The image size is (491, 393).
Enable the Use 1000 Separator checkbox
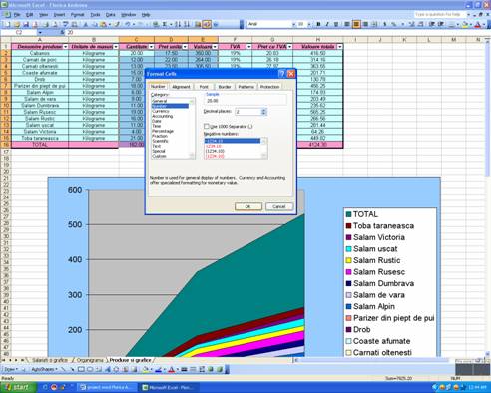[x=207, y=126]
